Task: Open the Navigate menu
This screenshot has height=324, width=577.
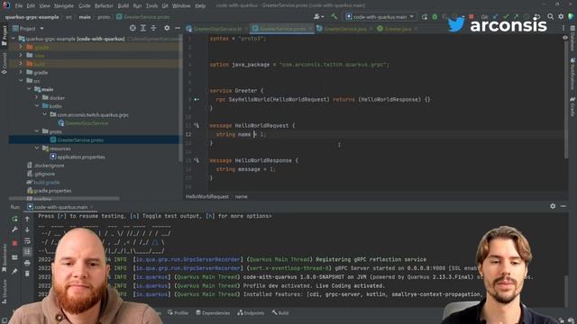Action: (x=64, y=6)
